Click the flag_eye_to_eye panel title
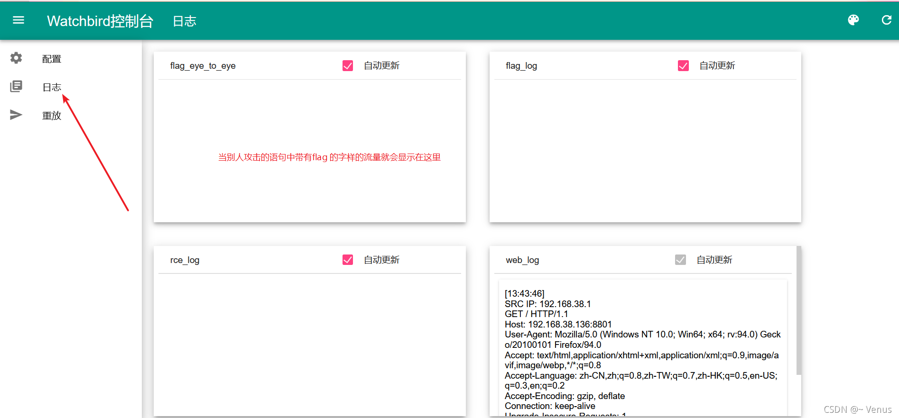The image size is (899, 418). tap(203, 66)
